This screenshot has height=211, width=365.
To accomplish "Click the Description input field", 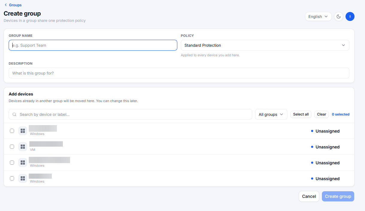I will pyautogui.click(x=179, y=73).
